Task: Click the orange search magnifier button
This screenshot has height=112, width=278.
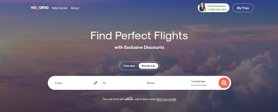Action: (224, 83)
